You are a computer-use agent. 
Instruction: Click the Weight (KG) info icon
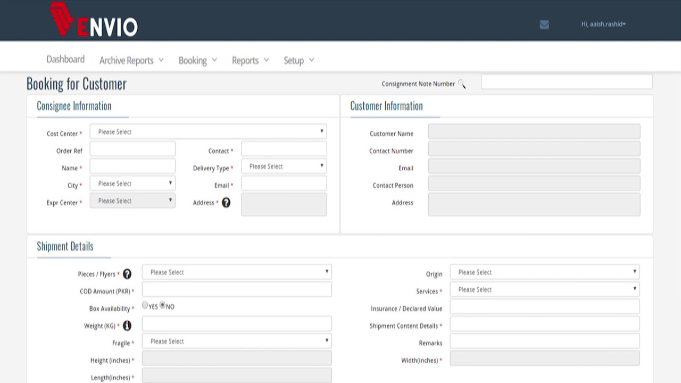tap(127, 326)
